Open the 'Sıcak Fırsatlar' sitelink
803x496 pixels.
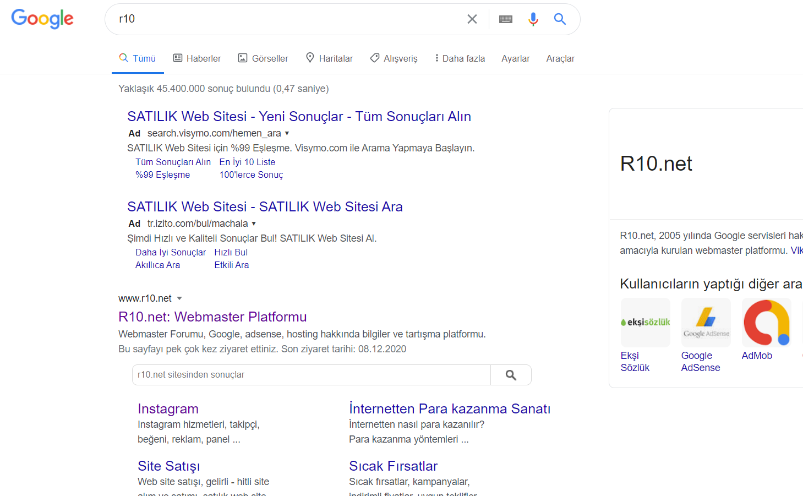[x=393, y=466]
